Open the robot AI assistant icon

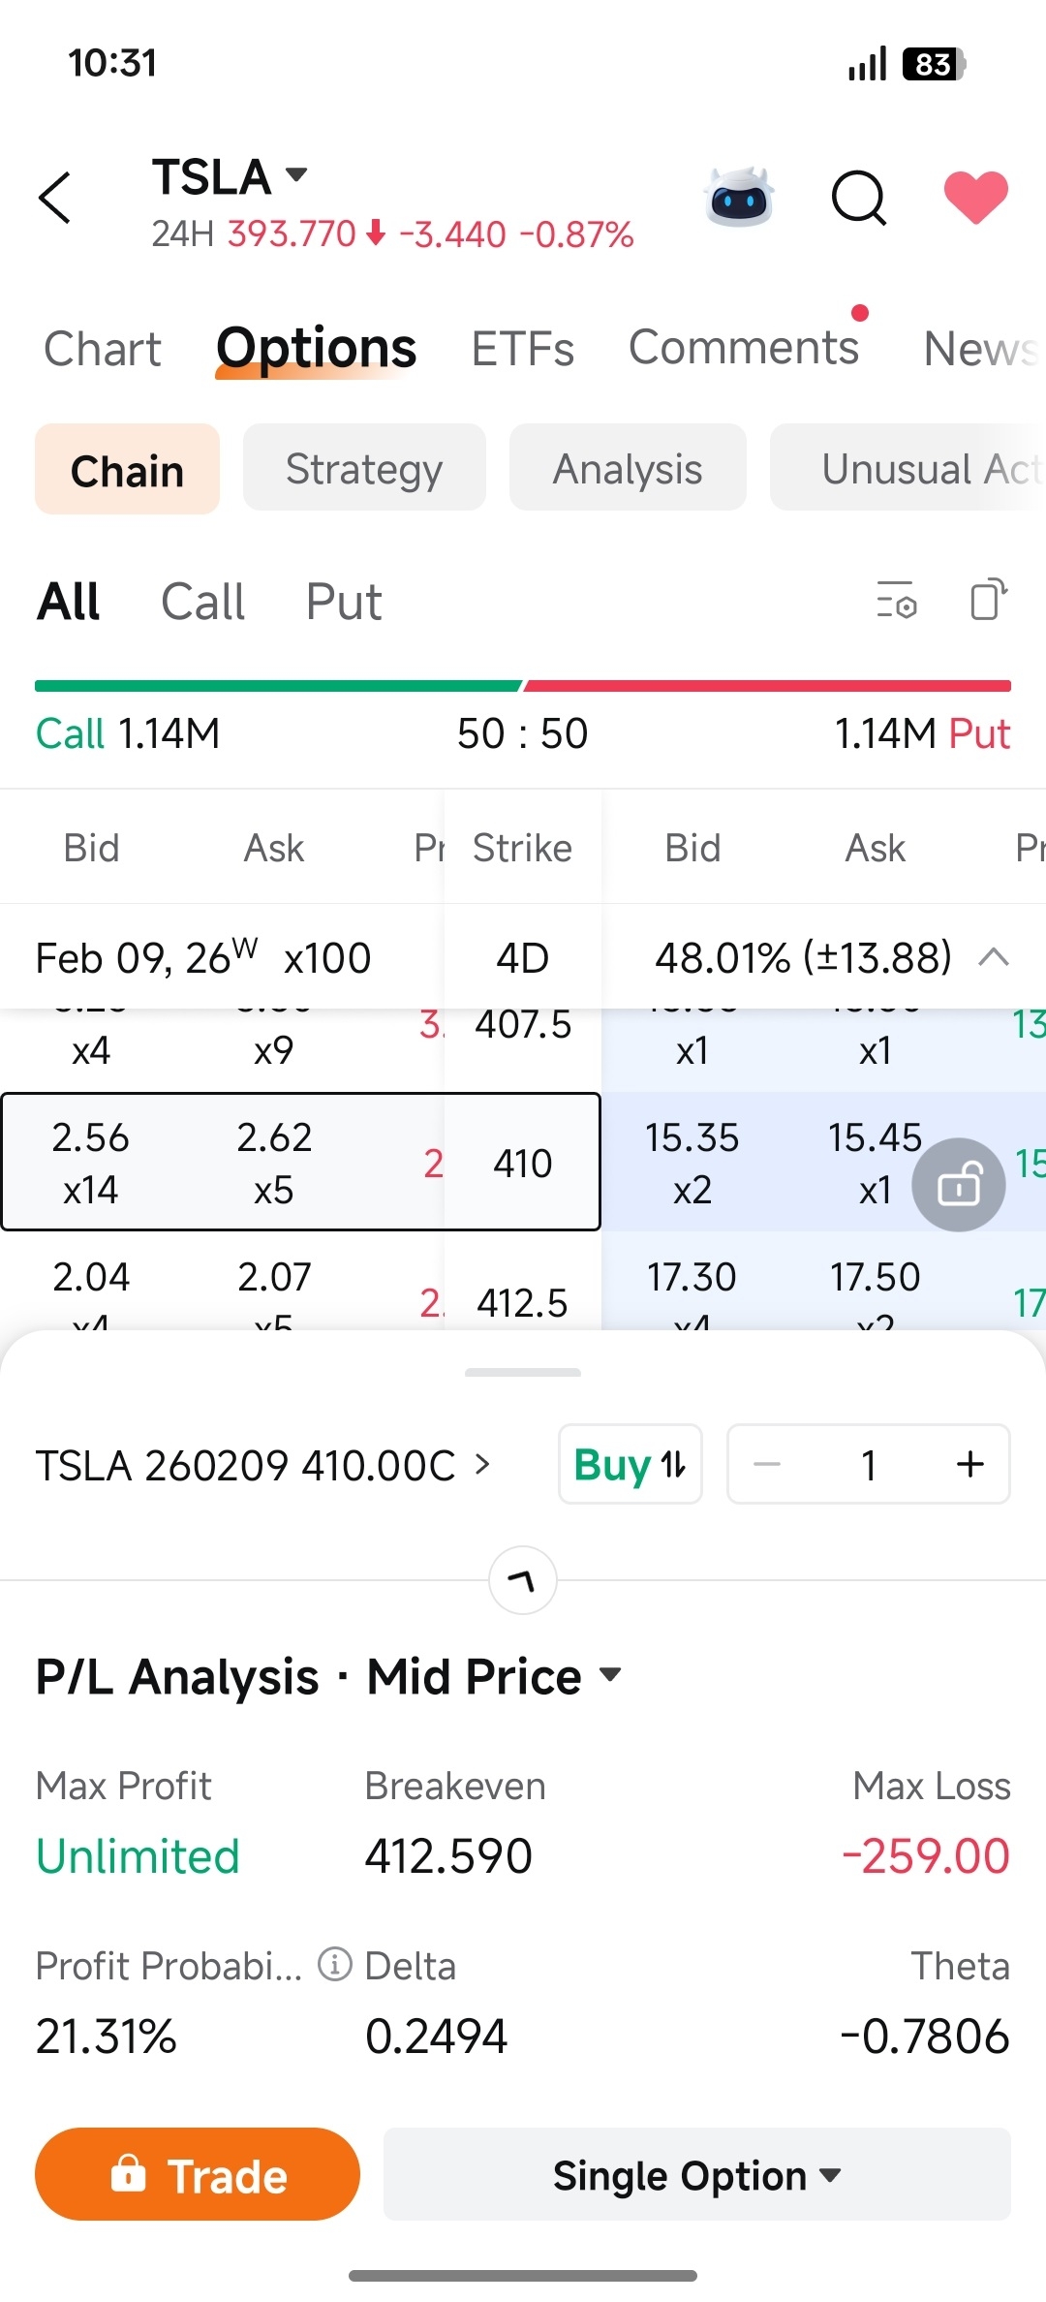(x=739, y=198)
